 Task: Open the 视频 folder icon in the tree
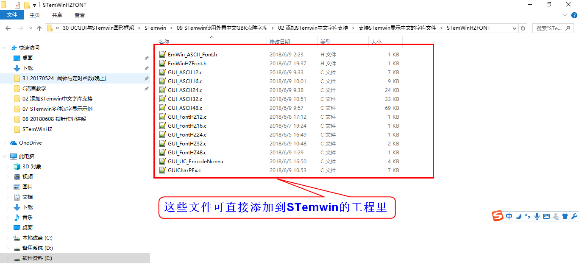(17, 177)
